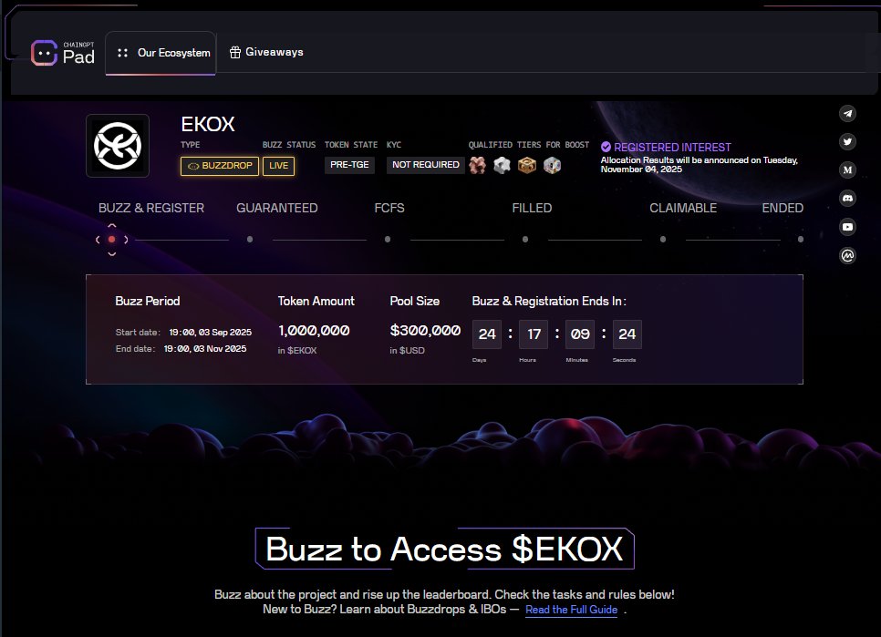The image size is (881, 637).
Task: Click the EKOX project title
Action: (x=208, y=124)
